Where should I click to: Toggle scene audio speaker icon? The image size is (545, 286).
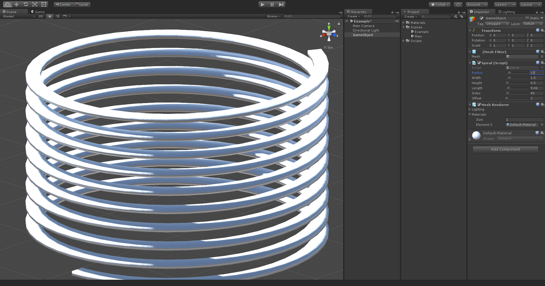[57, 16]
